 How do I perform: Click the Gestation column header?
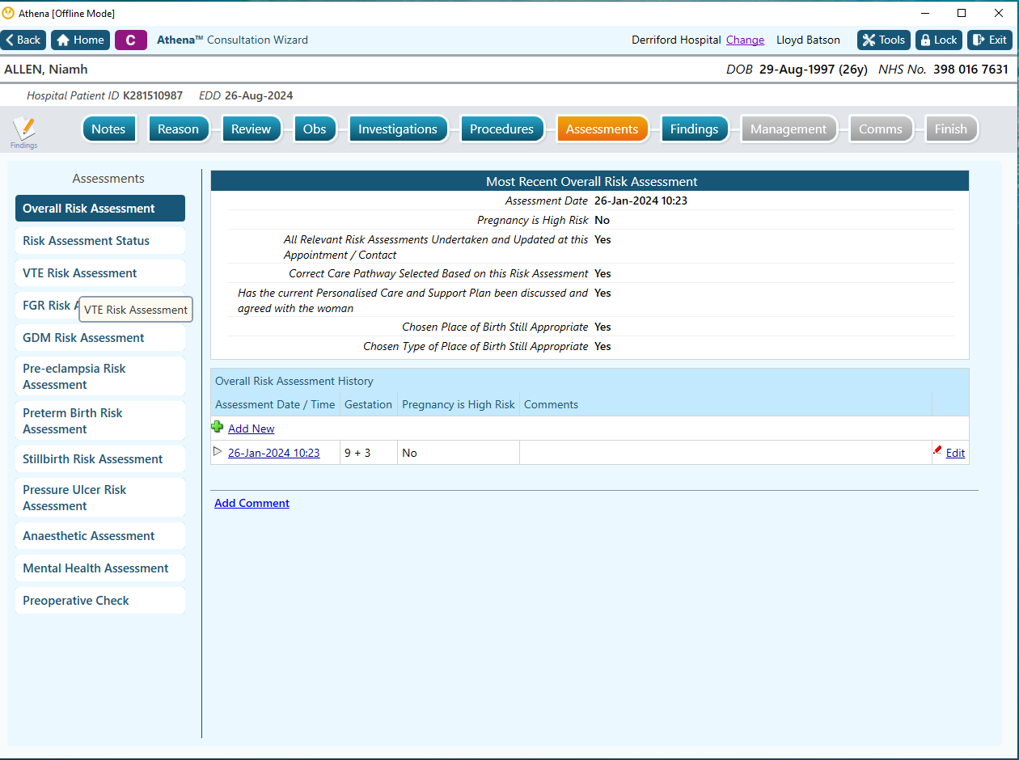tap(368, 404)
